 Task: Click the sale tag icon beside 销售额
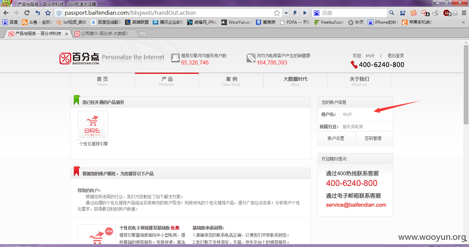click(x=251, y=58)
